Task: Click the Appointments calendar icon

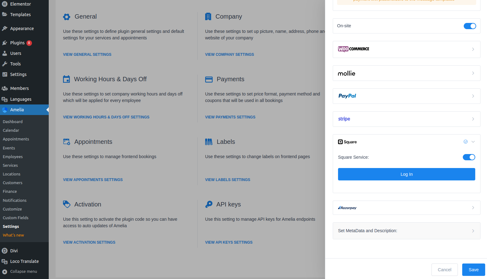Action: (67, 142)
